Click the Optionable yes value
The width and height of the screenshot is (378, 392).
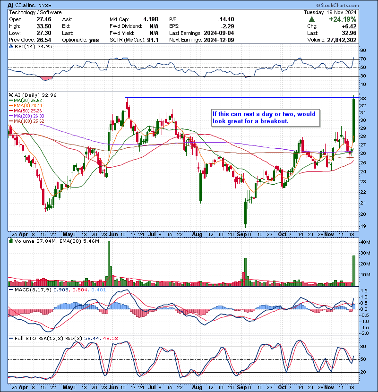[94, 40]
